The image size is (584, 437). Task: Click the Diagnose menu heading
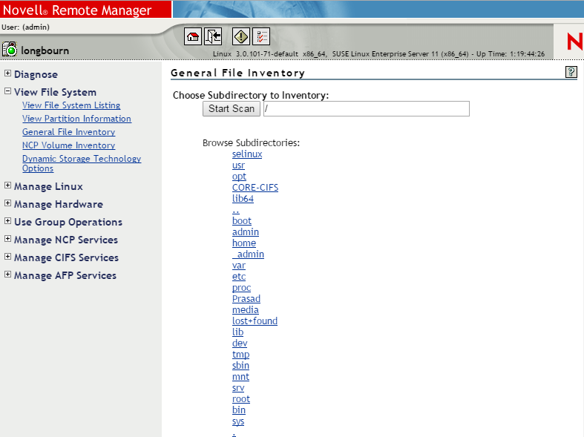pyautogui.click(x=36, y=74)
